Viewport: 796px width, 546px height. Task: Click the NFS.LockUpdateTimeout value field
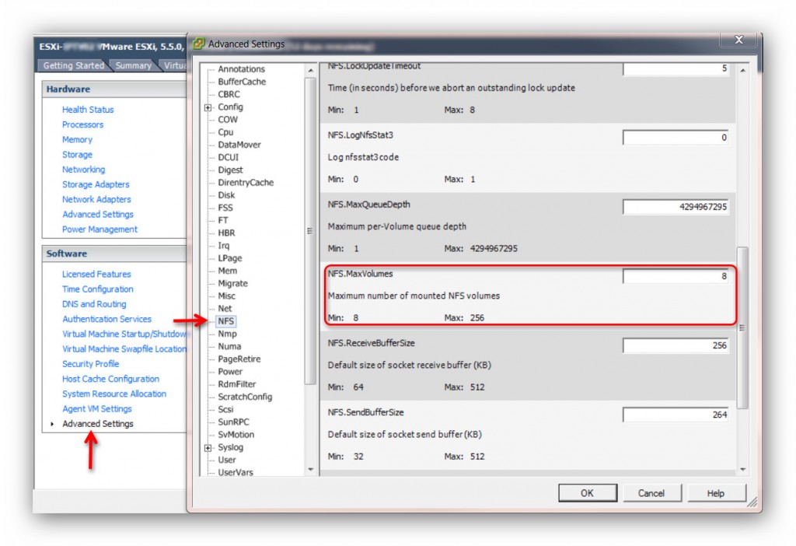(x=676, y=68)
